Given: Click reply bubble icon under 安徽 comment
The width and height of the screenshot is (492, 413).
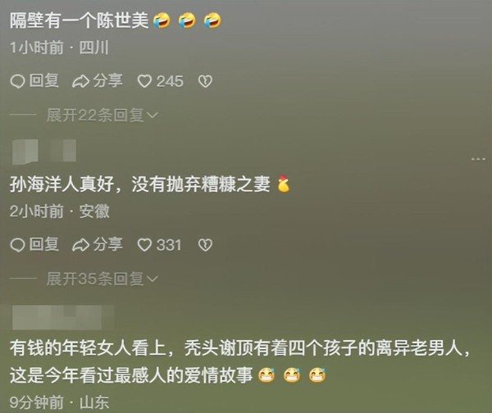Looking at the screenshot, I should click(17, 245).
